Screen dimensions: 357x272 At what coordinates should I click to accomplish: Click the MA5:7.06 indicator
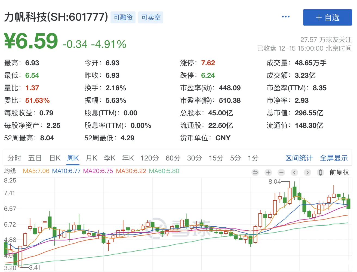36,171
